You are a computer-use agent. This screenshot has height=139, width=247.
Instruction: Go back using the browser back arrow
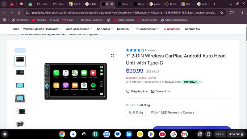pos(5,13)
